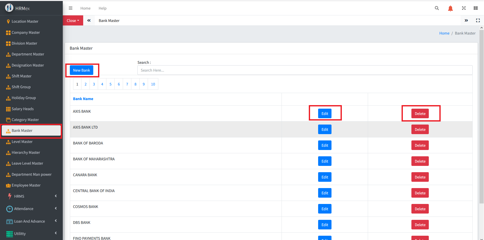Open the search magnifier icon

pos(437,8)
